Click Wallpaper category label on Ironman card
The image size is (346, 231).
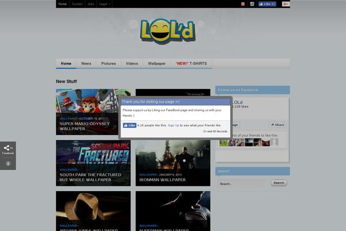[148, 174]
